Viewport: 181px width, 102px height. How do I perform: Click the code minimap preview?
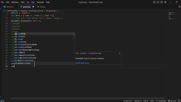[172, 16]
